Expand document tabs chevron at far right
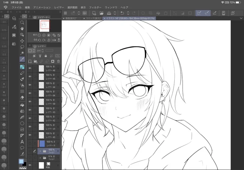Image resolution: width=244 pixels, height=170 pixels. point(241,18)
